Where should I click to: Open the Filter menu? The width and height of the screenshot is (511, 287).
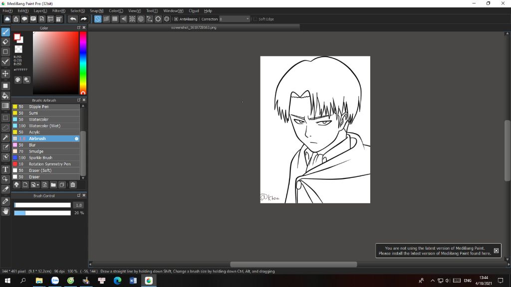pyautogui.click(x=59, y=11)
